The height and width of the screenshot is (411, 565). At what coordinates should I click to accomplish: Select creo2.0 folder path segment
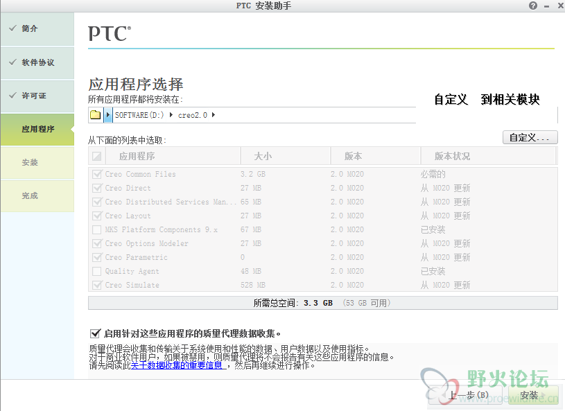[x=193, y=115]
